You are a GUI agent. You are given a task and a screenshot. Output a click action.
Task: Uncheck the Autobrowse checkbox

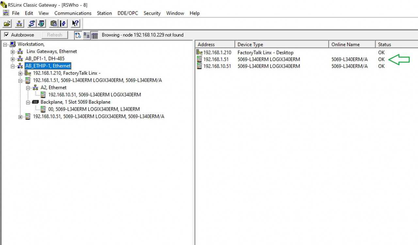[x=6, y=35]
